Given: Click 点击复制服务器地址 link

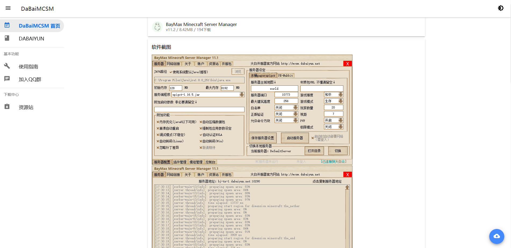Looking at the screenshot, I should click(327, 181).
